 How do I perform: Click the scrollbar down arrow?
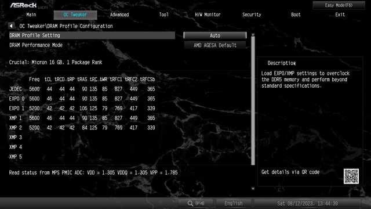tap(253, 189)
